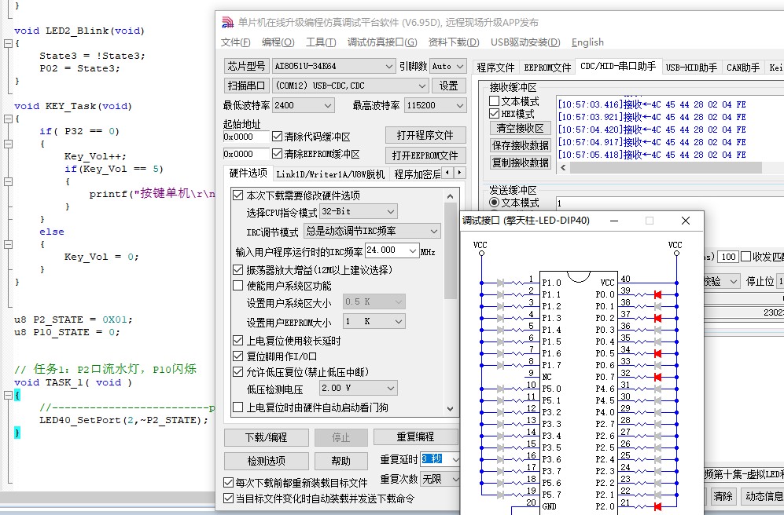
Task: Click the 下载/编程 button
Action: tap(266, 437)
